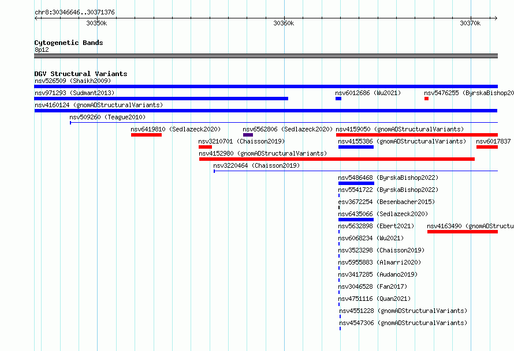Click the DGV Structural Variants track title
This screenshot has width=514, height=351.
[81, 74]
